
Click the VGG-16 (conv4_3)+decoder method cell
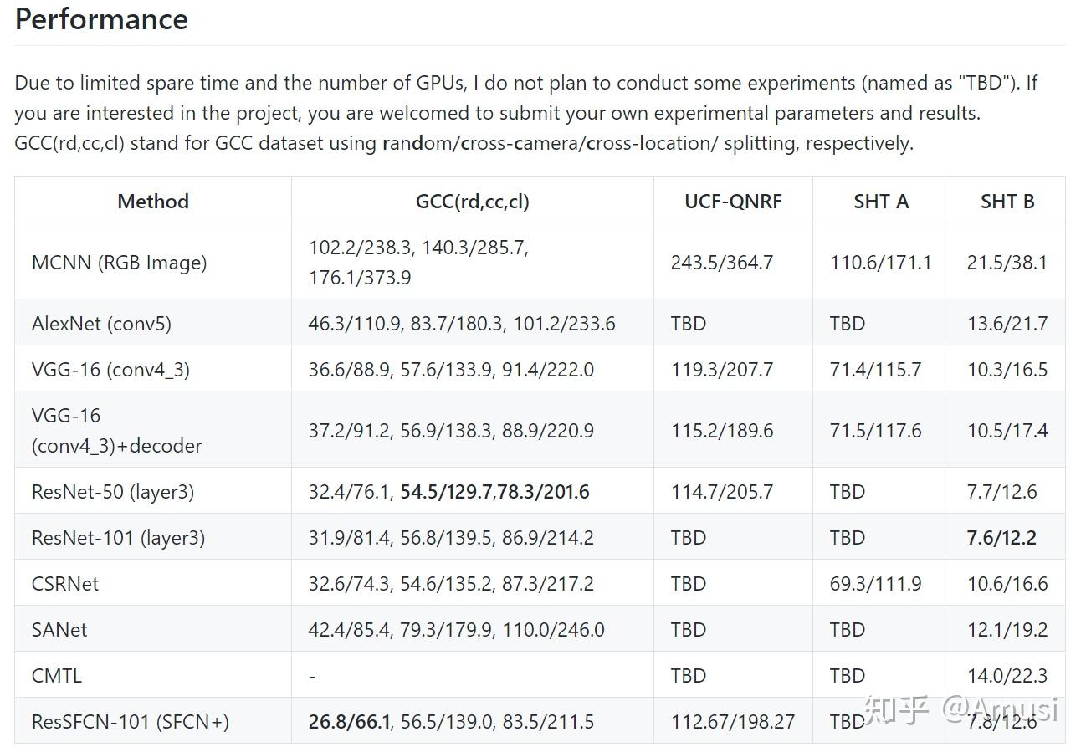pos(116,430)
